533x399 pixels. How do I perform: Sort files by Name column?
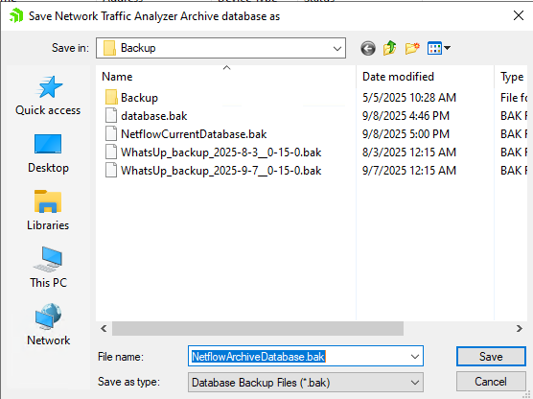tap(226, 77)
